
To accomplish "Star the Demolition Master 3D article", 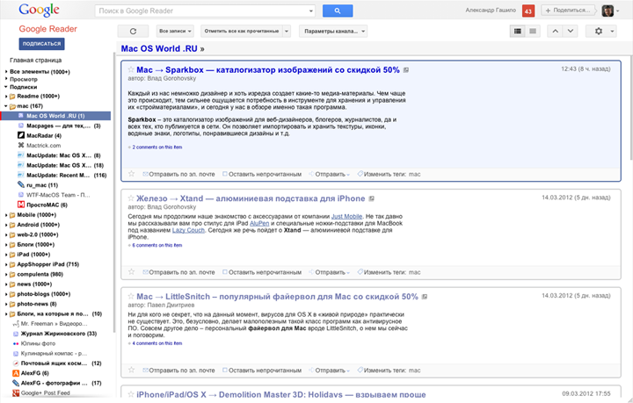I will pos(131,394).
